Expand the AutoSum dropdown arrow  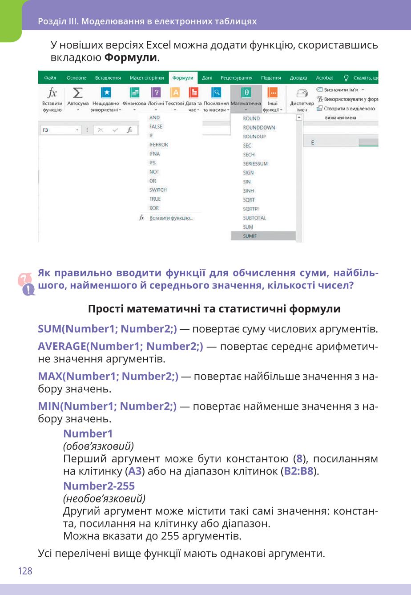pos(78,109)
